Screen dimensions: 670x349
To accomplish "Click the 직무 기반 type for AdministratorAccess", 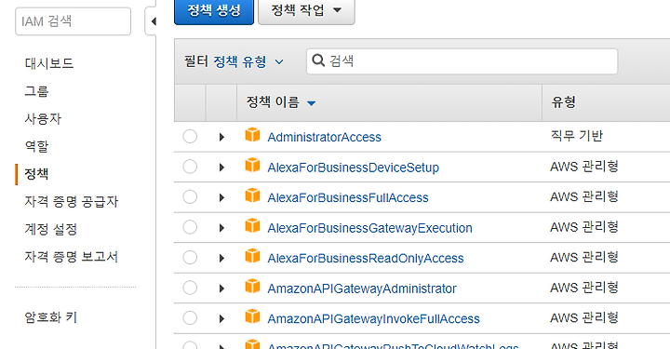I will 576,136.
